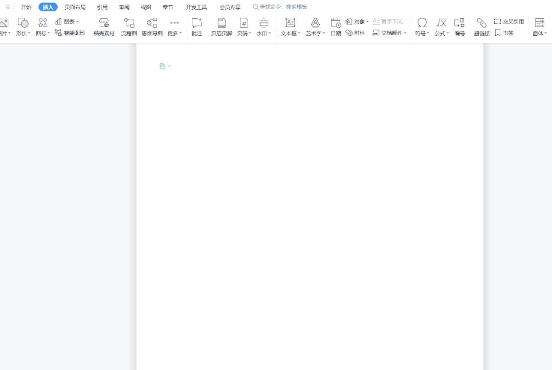The image size is (552, 370).
Task: Insert a hyperlink (超链接)
Action: pos(482,27)
